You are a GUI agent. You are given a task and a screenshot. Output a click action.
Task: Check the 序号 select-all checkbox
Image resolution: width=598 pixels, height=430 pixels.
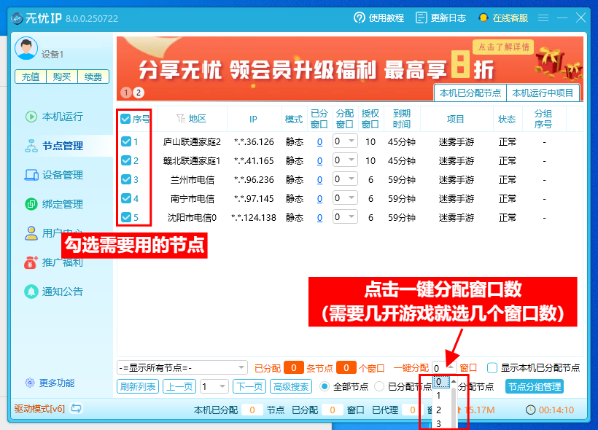tap(124, 120)
